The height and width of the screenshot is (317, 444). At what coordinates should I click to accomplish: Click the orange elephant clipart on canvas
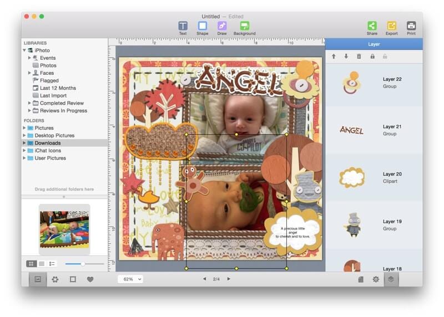click(x=168, y=241)
